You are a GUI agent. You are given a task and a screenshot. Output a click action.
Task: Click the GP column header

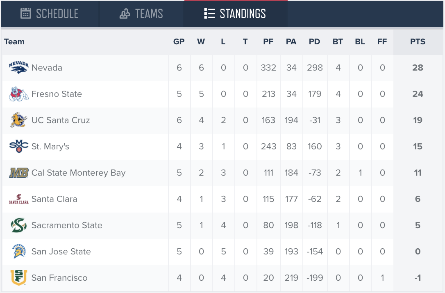tap(179, 42)
